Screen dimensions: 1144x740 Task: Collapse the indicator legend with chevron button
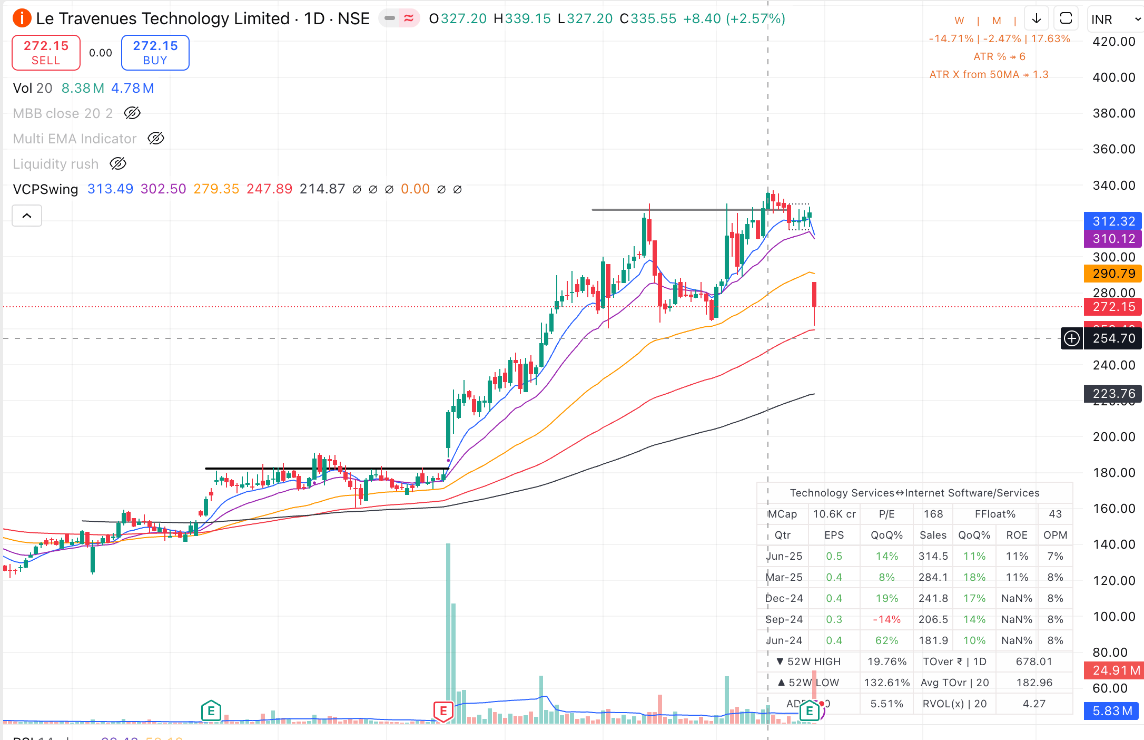click(27, 216)
